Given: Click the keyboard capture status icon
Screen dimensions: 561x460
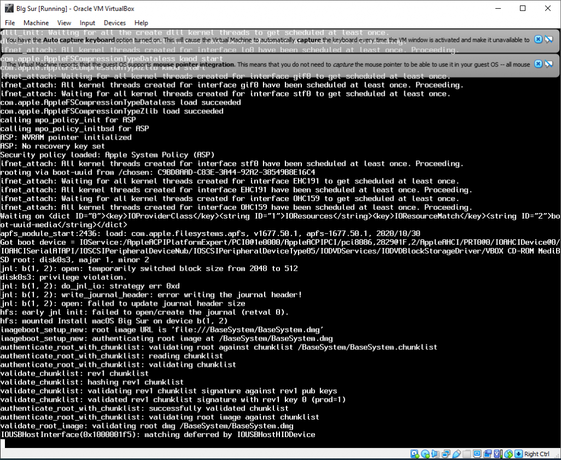Looking at the screenshot, I should [x=518, y=453].
